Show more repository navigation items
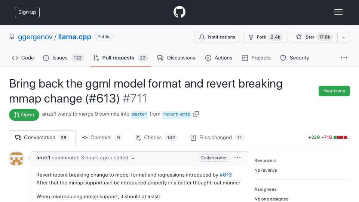 344,58
